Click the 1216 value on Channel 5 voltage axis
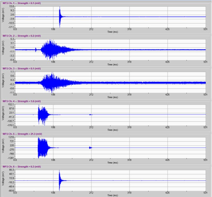The height and width of the screenshot is (197, 212). [x=11, y=137]
